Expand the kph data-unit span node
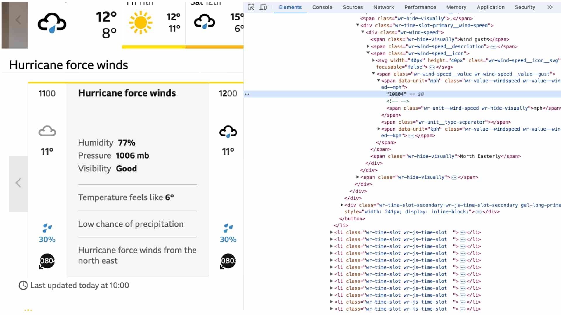The height and width of the screenshot is (315, 561). coord(379,129)
